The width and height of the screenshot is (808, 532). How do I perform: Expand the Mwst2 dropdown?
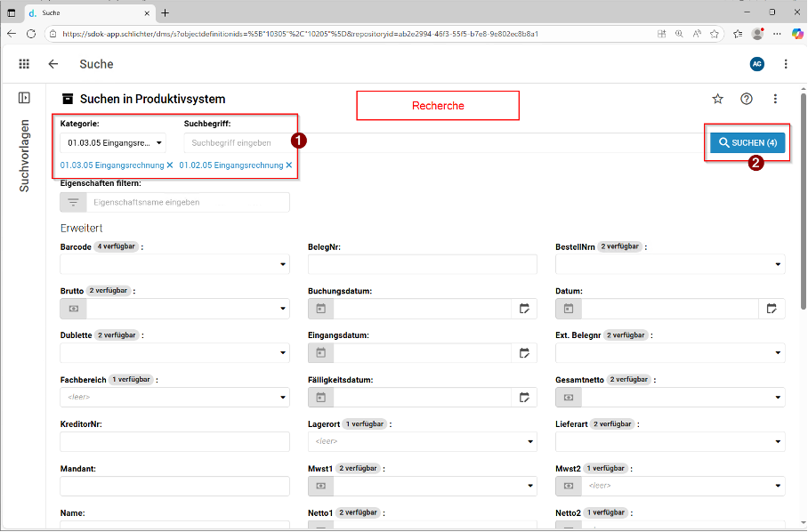pos(778,486)
